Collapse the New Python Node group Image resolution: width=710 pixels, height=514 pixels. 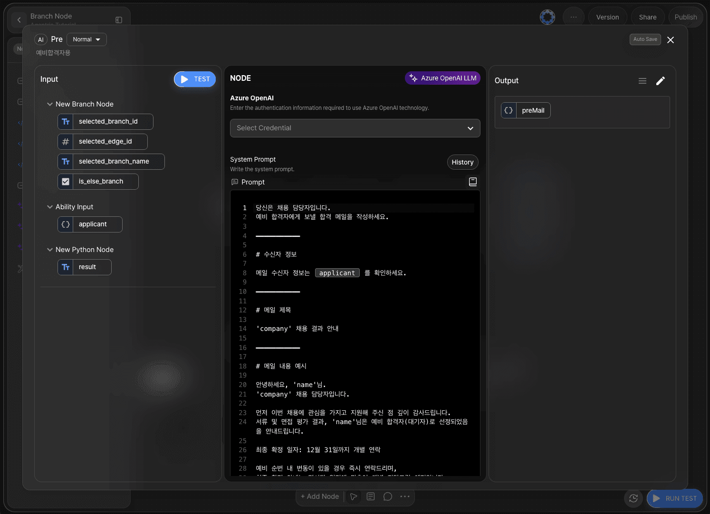tap(50, 250)
